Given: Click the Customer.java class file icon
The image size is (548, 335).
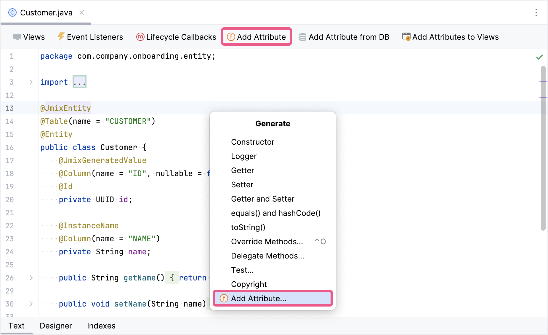Looking at the screenshot, I should coord(12,13).
